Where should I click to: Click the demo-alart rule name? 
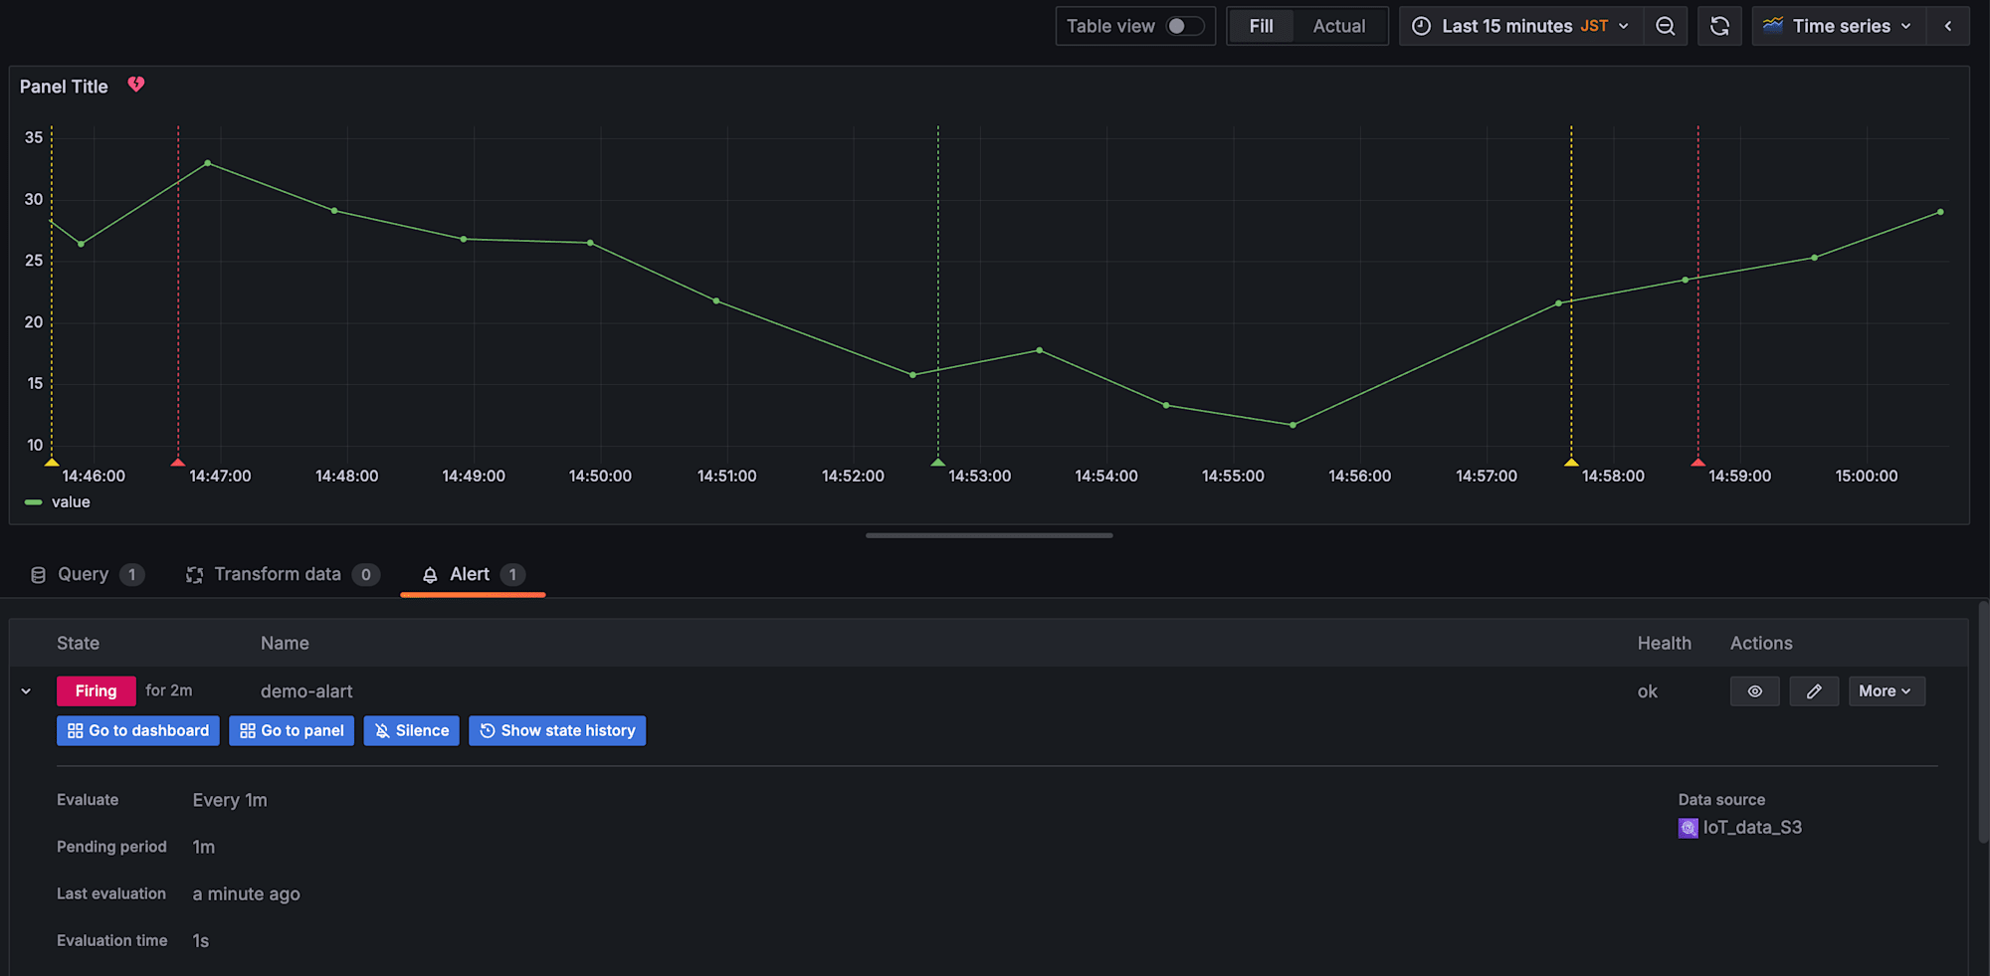pyautogui.click(x=306, y=691)
